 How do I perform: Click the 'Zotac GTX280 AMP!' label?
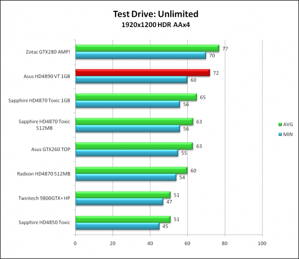[48, 52]
